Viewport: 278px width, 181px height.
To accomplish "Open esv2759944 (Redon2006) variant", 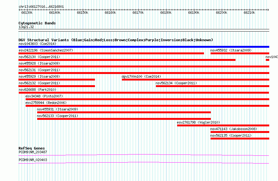I will [46, 103].
